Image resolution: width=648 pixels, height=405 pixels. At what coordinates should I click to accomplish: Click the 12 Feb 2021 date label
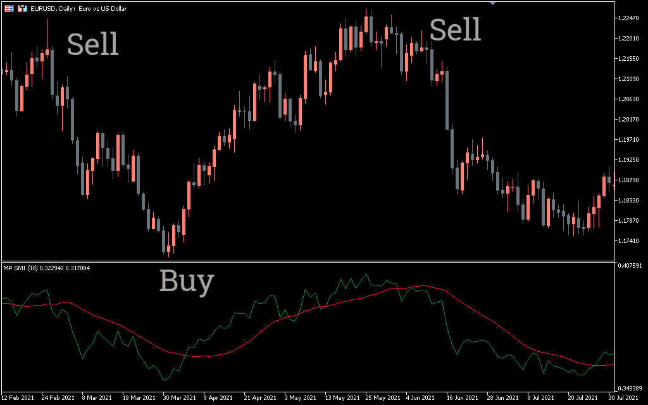click(x=18, y=398)
